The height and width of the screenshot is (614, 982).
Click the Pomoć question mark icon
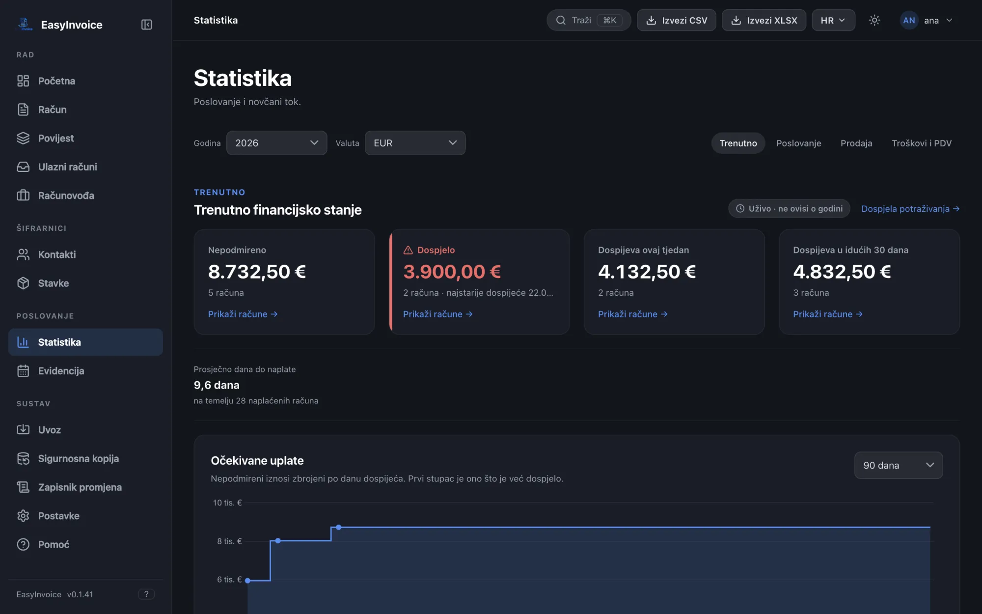23,544
